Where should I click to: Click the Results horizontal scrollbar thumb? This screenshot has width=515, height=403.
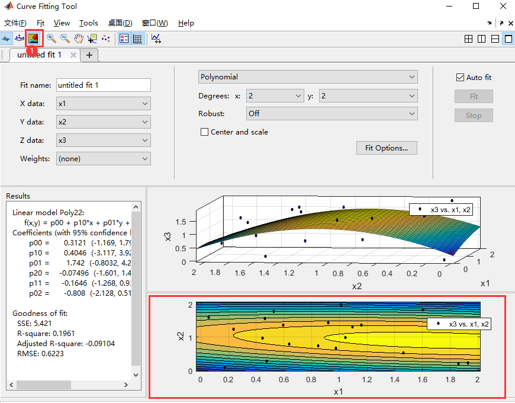pos(44,385)
